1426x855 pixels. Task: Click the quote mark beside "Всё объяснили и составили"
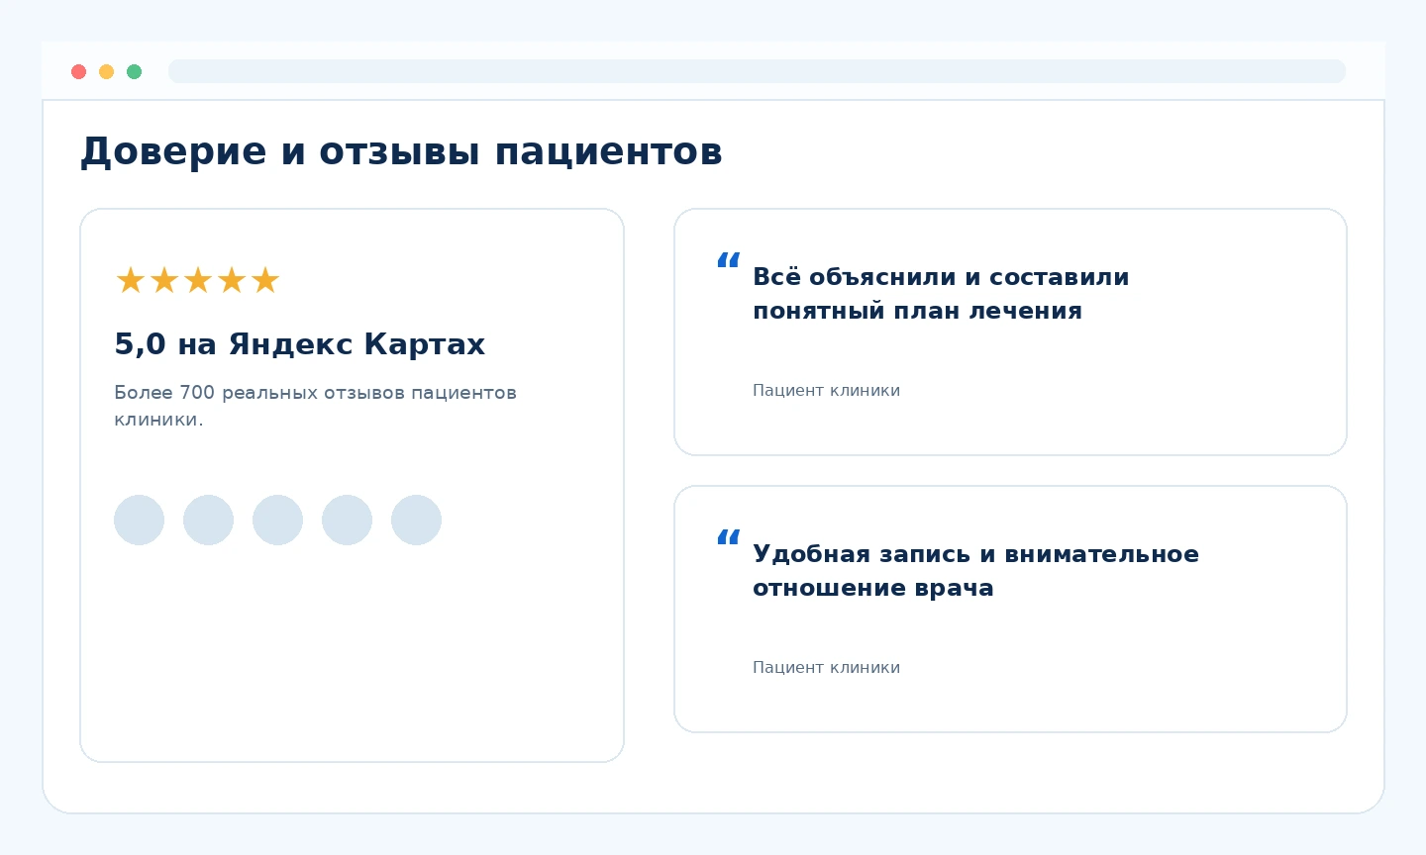click(728, 261)
